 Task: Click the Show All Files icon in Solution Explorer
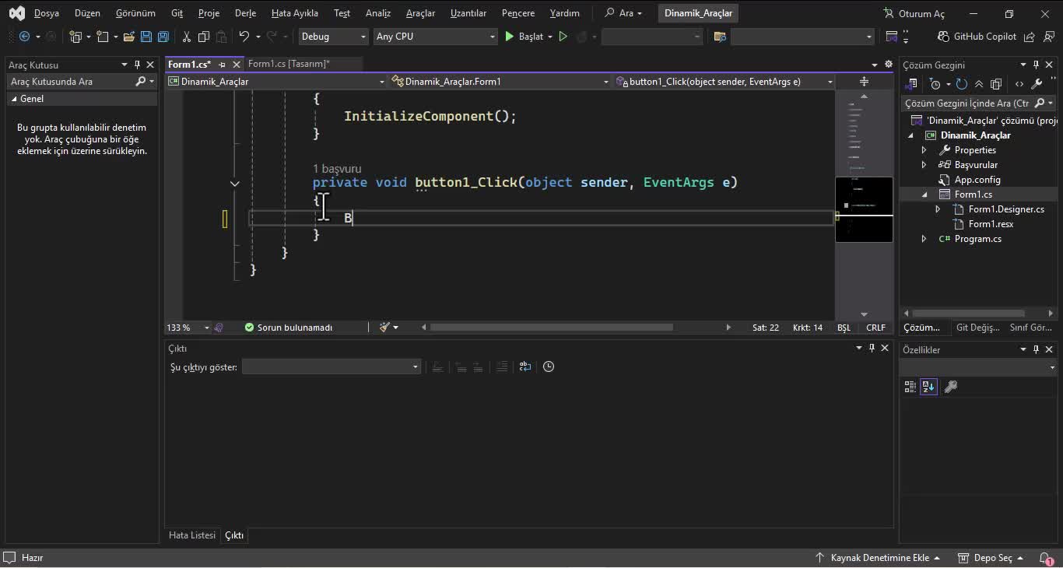coord(996,84)
